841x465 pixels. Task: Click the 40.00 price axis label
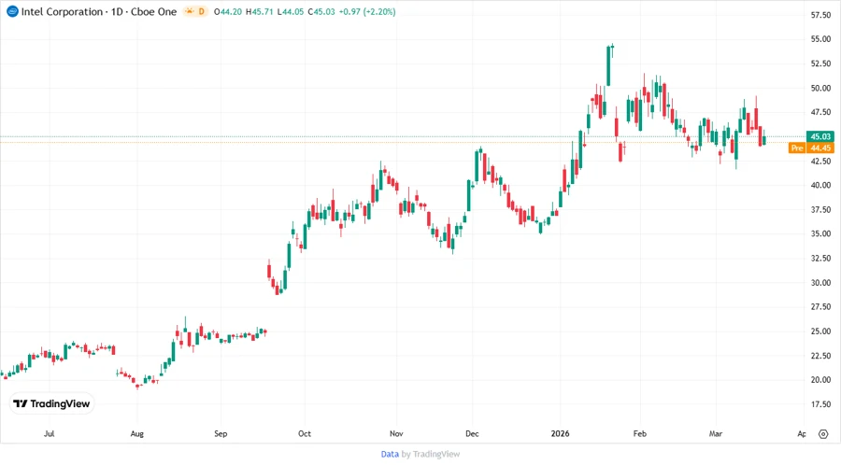point(820,186)
